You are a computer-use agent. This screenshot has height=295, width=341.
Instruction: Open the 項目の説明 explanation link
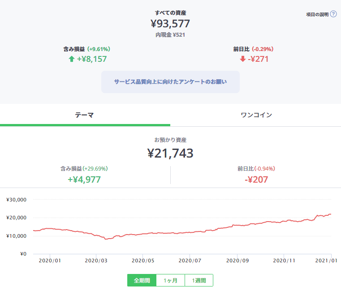pyautogui.click(x=317, y=14)
